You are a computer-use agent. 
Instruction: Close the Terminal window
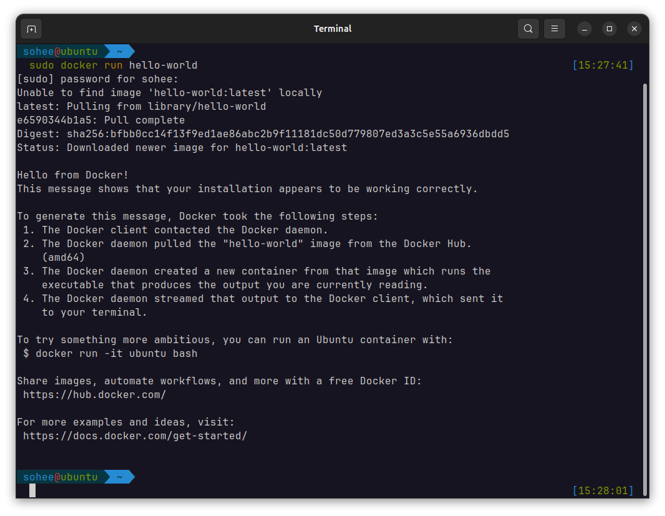(x=634, y=29)
